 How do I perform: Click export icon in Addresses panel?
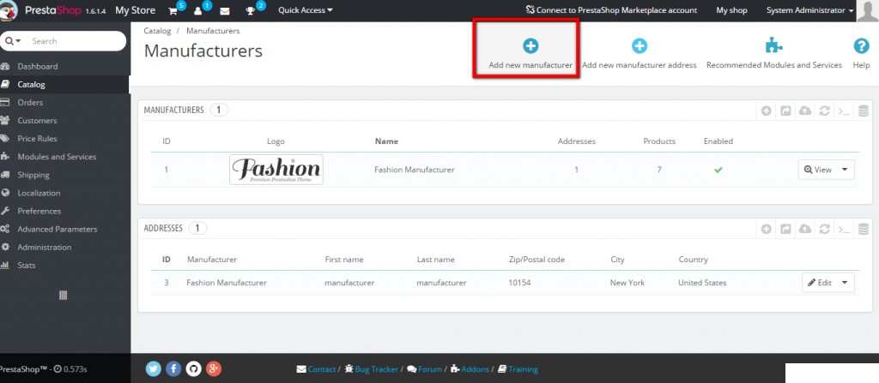click(786, 229)
